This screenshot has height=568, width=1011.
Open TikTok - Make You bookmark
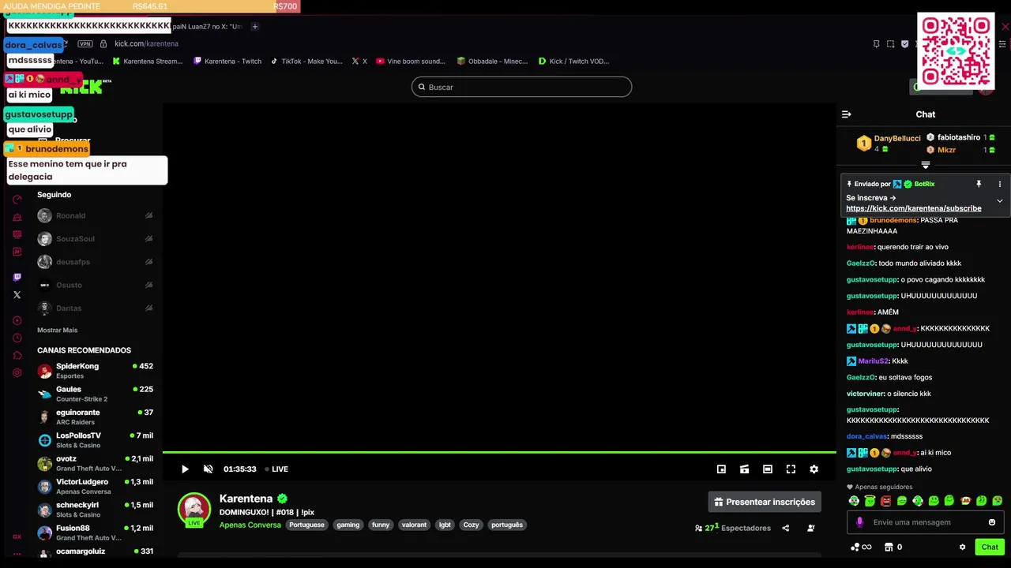pos(306,61)
